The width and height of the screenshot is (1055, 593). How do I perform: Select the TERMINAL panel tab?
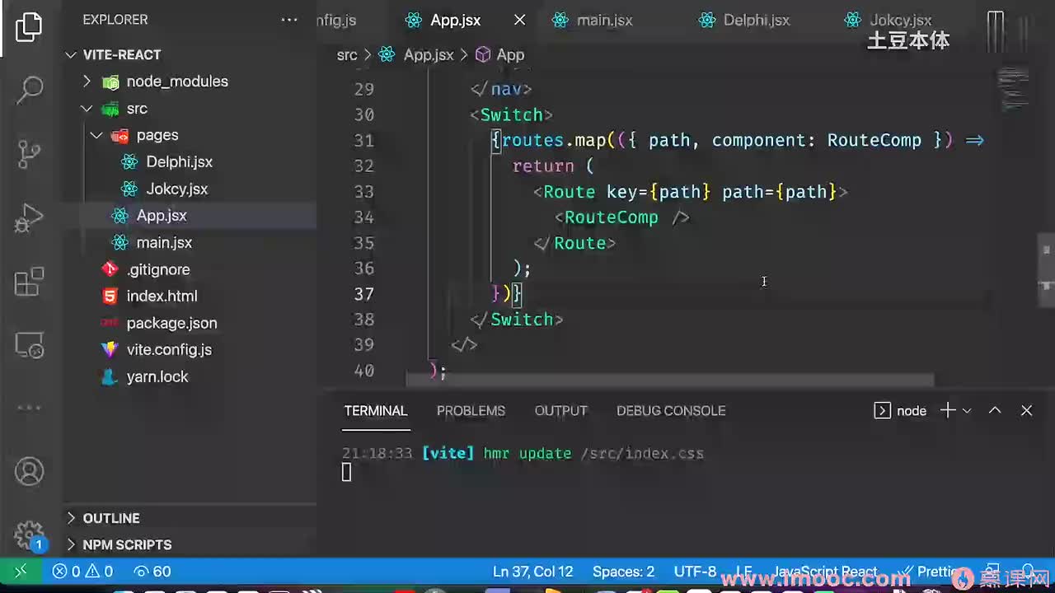(x=376, y=410)
